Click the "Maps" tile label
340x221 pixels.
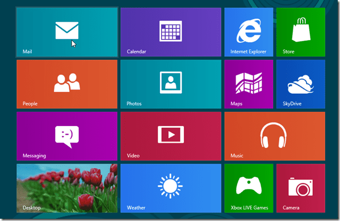coord(236,104)
